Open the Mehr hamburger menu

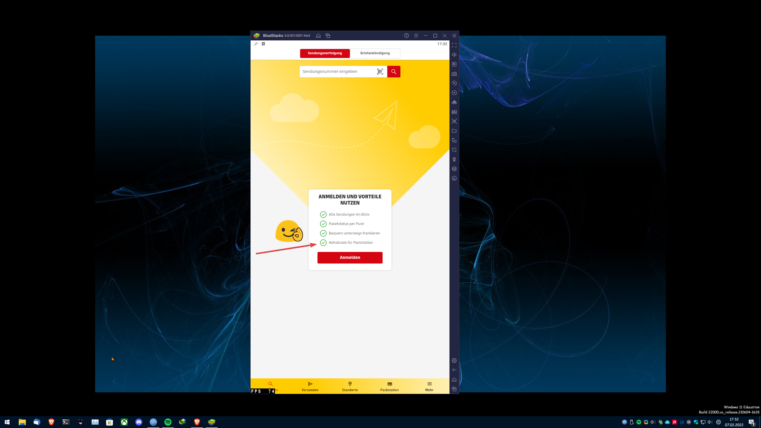(429, 386)
